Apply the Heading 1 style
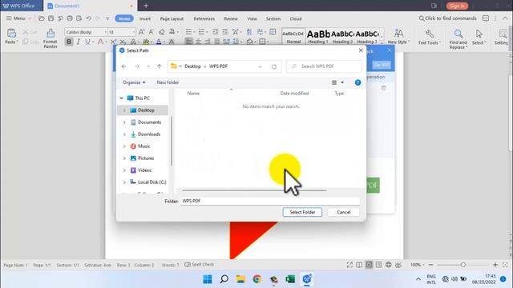 (x=318, y=36)
